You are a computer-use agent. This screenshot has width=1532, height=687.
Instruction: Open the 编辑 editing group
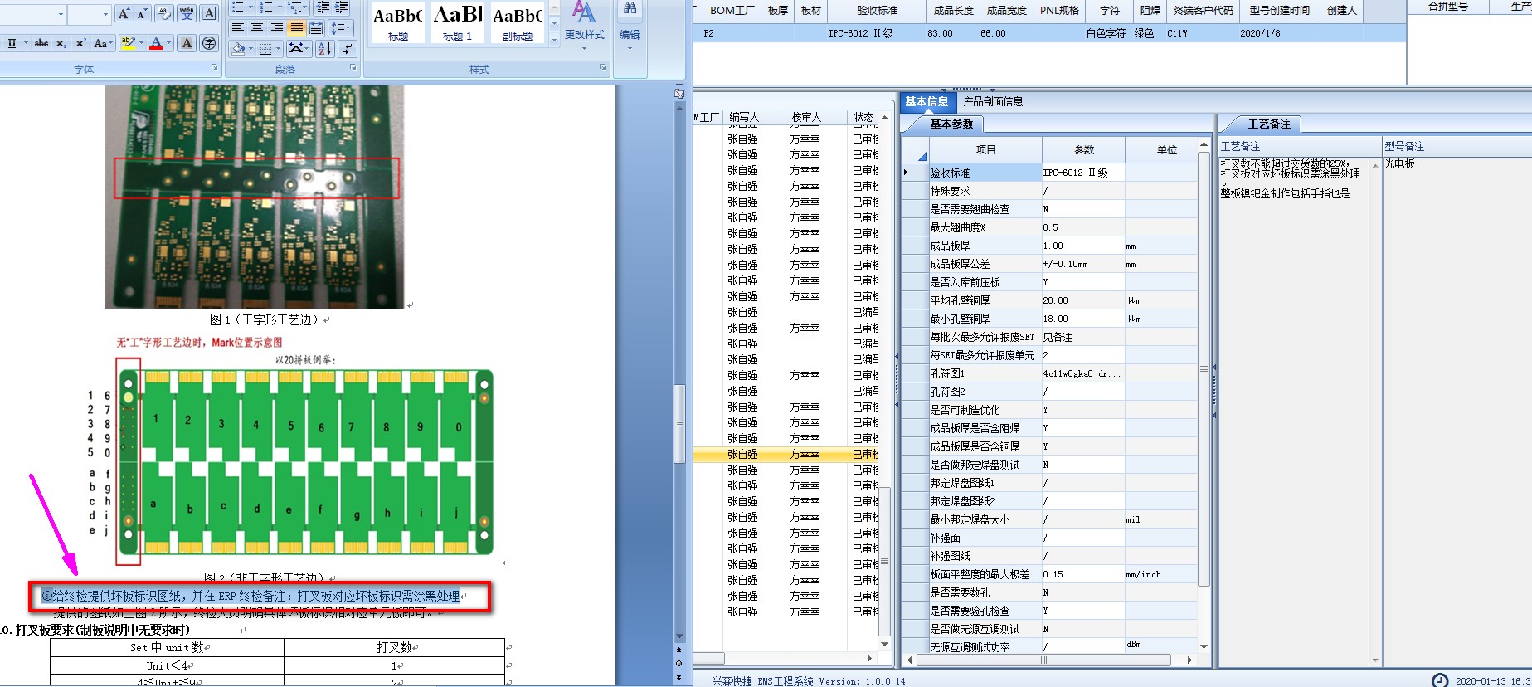(x=630, y=25)
